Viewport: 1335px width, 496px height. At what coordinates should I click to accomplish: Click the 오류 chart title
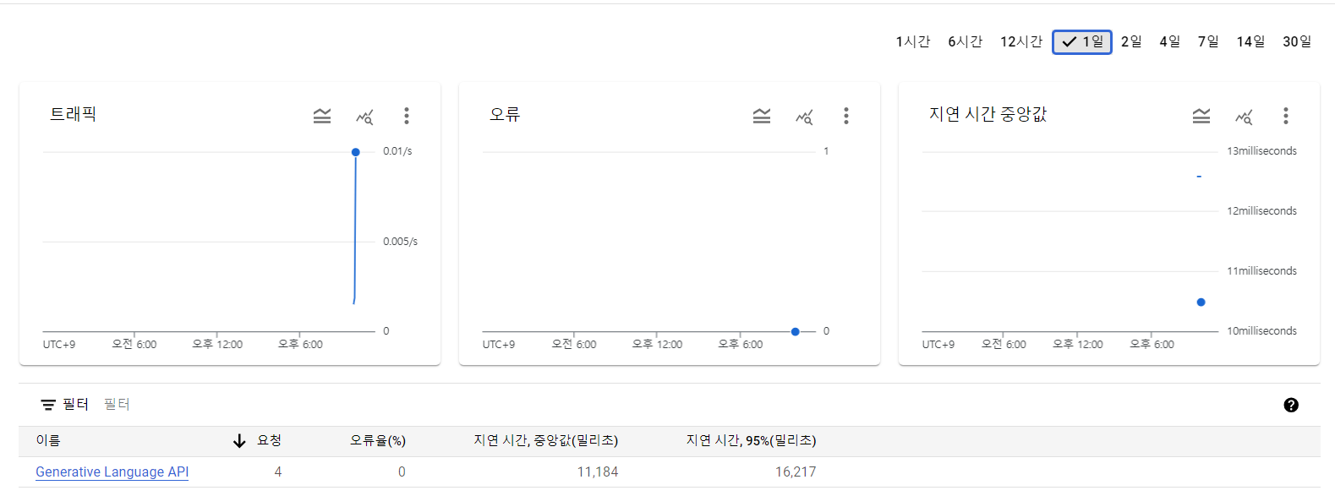[505, 114]
